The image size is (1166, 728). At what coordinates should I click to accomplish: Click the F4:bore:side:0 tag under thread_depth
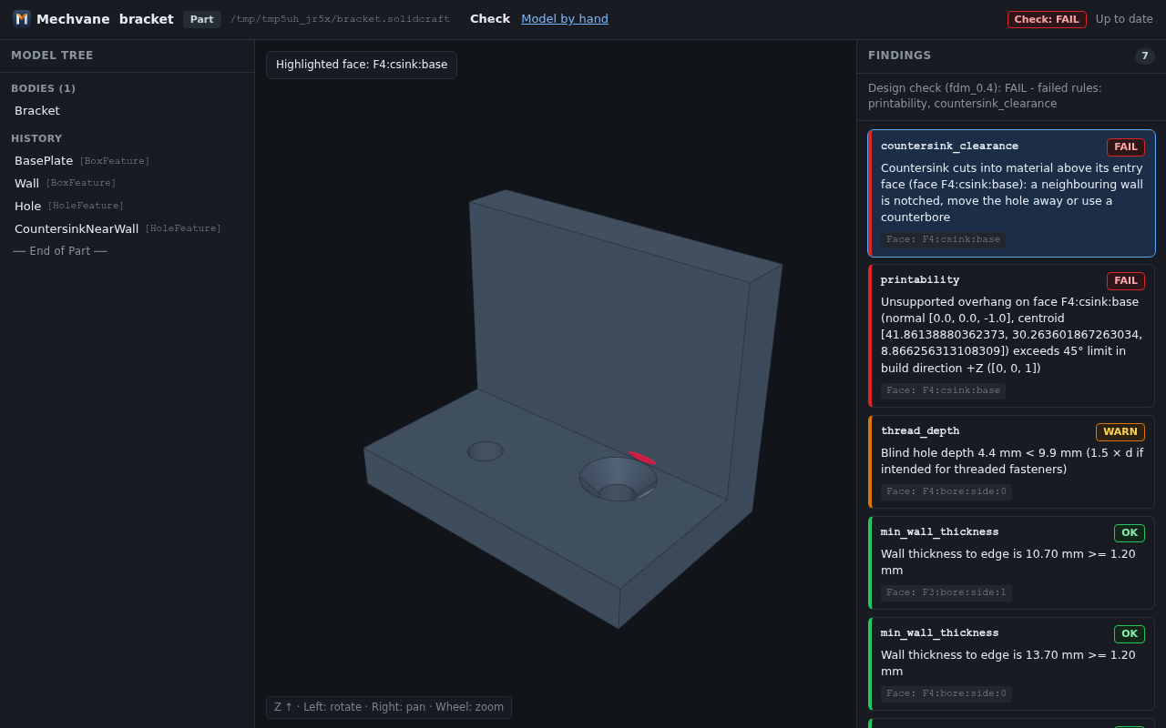tap(946, 492)
